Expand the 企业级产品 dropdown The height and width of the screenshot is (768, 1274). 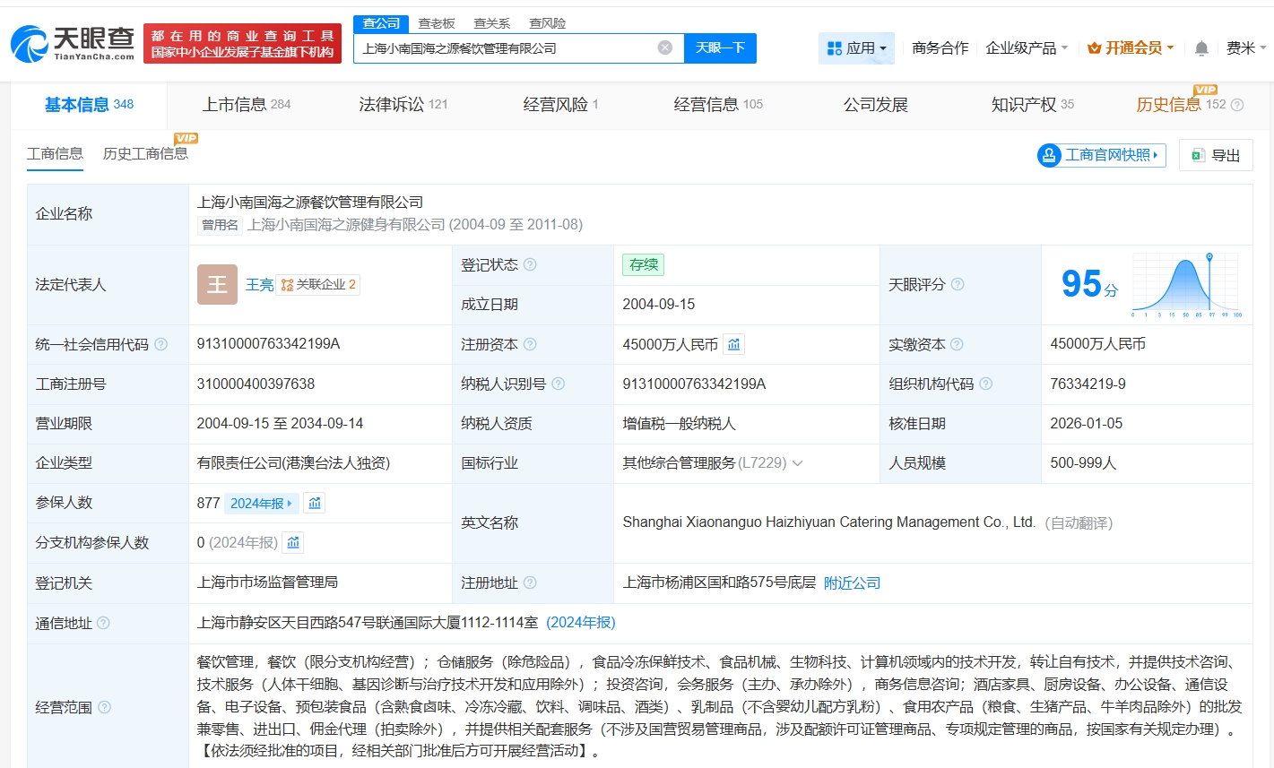[1027, 48]
